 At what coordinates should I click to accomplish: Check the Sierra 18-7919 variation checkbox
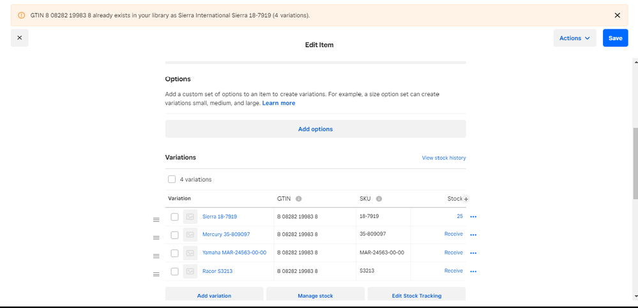tap(175, 217)
